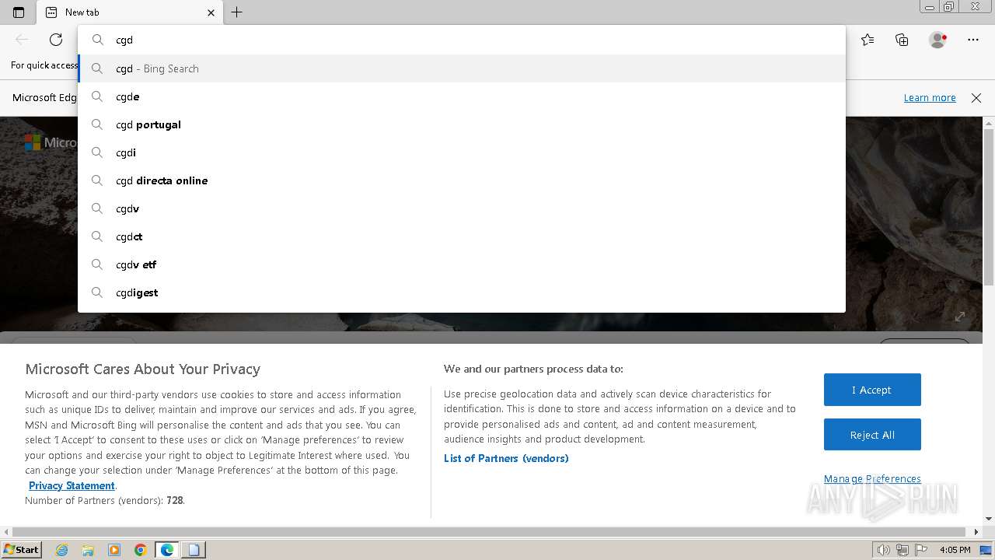The image size is (995, 560).
Task: Expand the background image with arrows icon
Action: point(960,317)
